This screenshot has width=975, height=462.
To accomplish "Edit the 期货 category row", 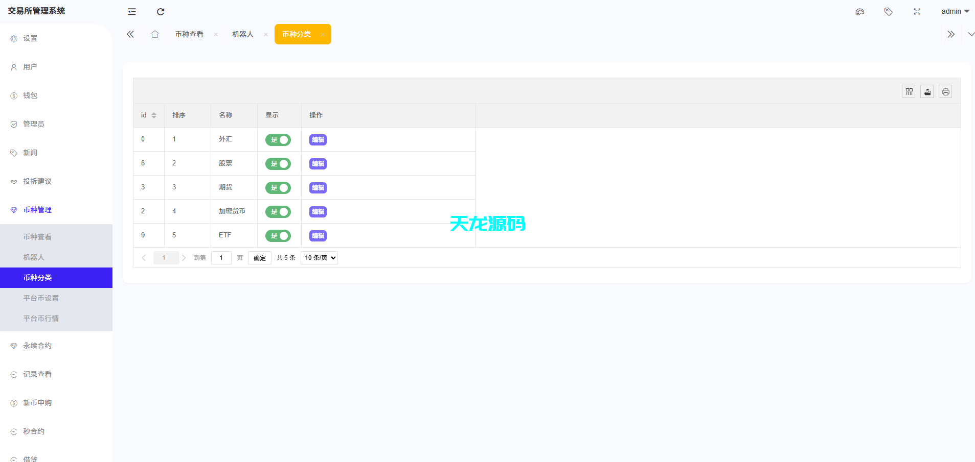I will (x=318, y=187).
